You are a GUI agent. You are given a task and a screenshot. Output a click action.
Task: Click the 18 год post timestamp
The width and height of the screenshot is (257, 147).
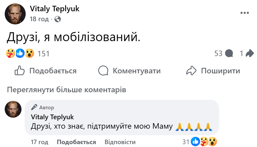pos(39,19)
